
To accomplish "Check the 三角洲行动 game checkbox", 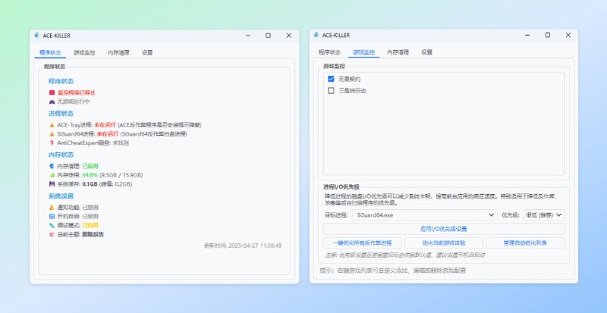I will 331,91.
